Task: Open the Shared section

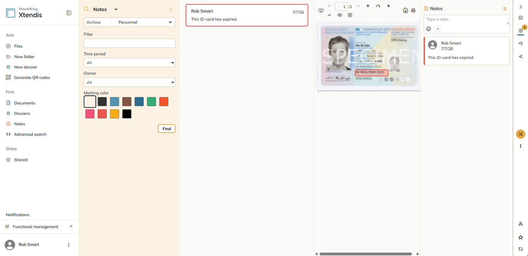Action: pyautogui.click(x=17, y=160)
